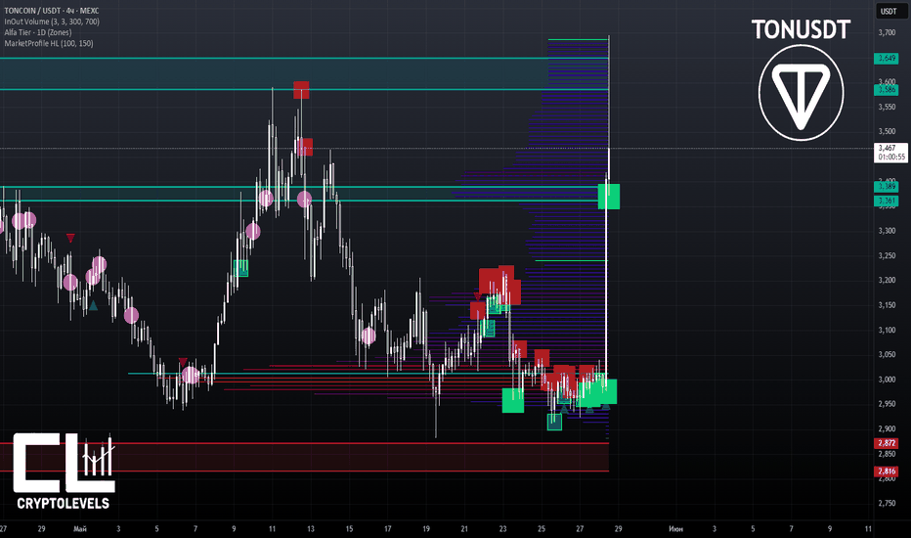Click the 23 date label on time axis
Image resolution: width=911 pixels, height=538 pixels.
(502, 528)
